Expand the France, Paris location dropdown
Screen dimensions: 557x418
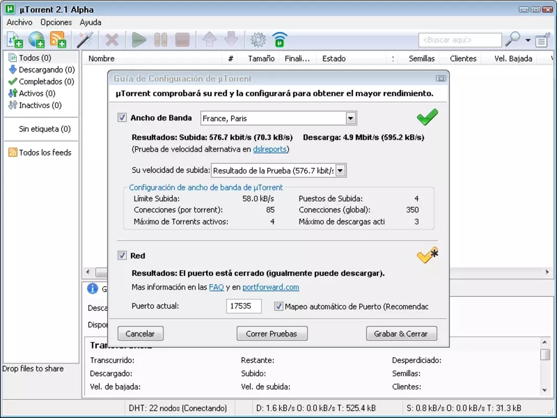(351, 119)
